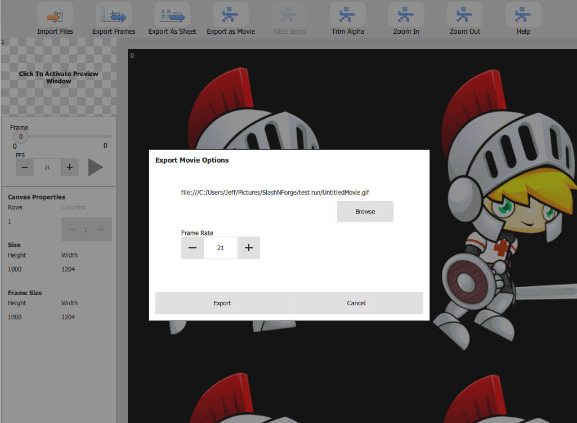Screen dimensions: 577x423
Task: Open Help from the toolbar
Action: click(x=523, y=15)
